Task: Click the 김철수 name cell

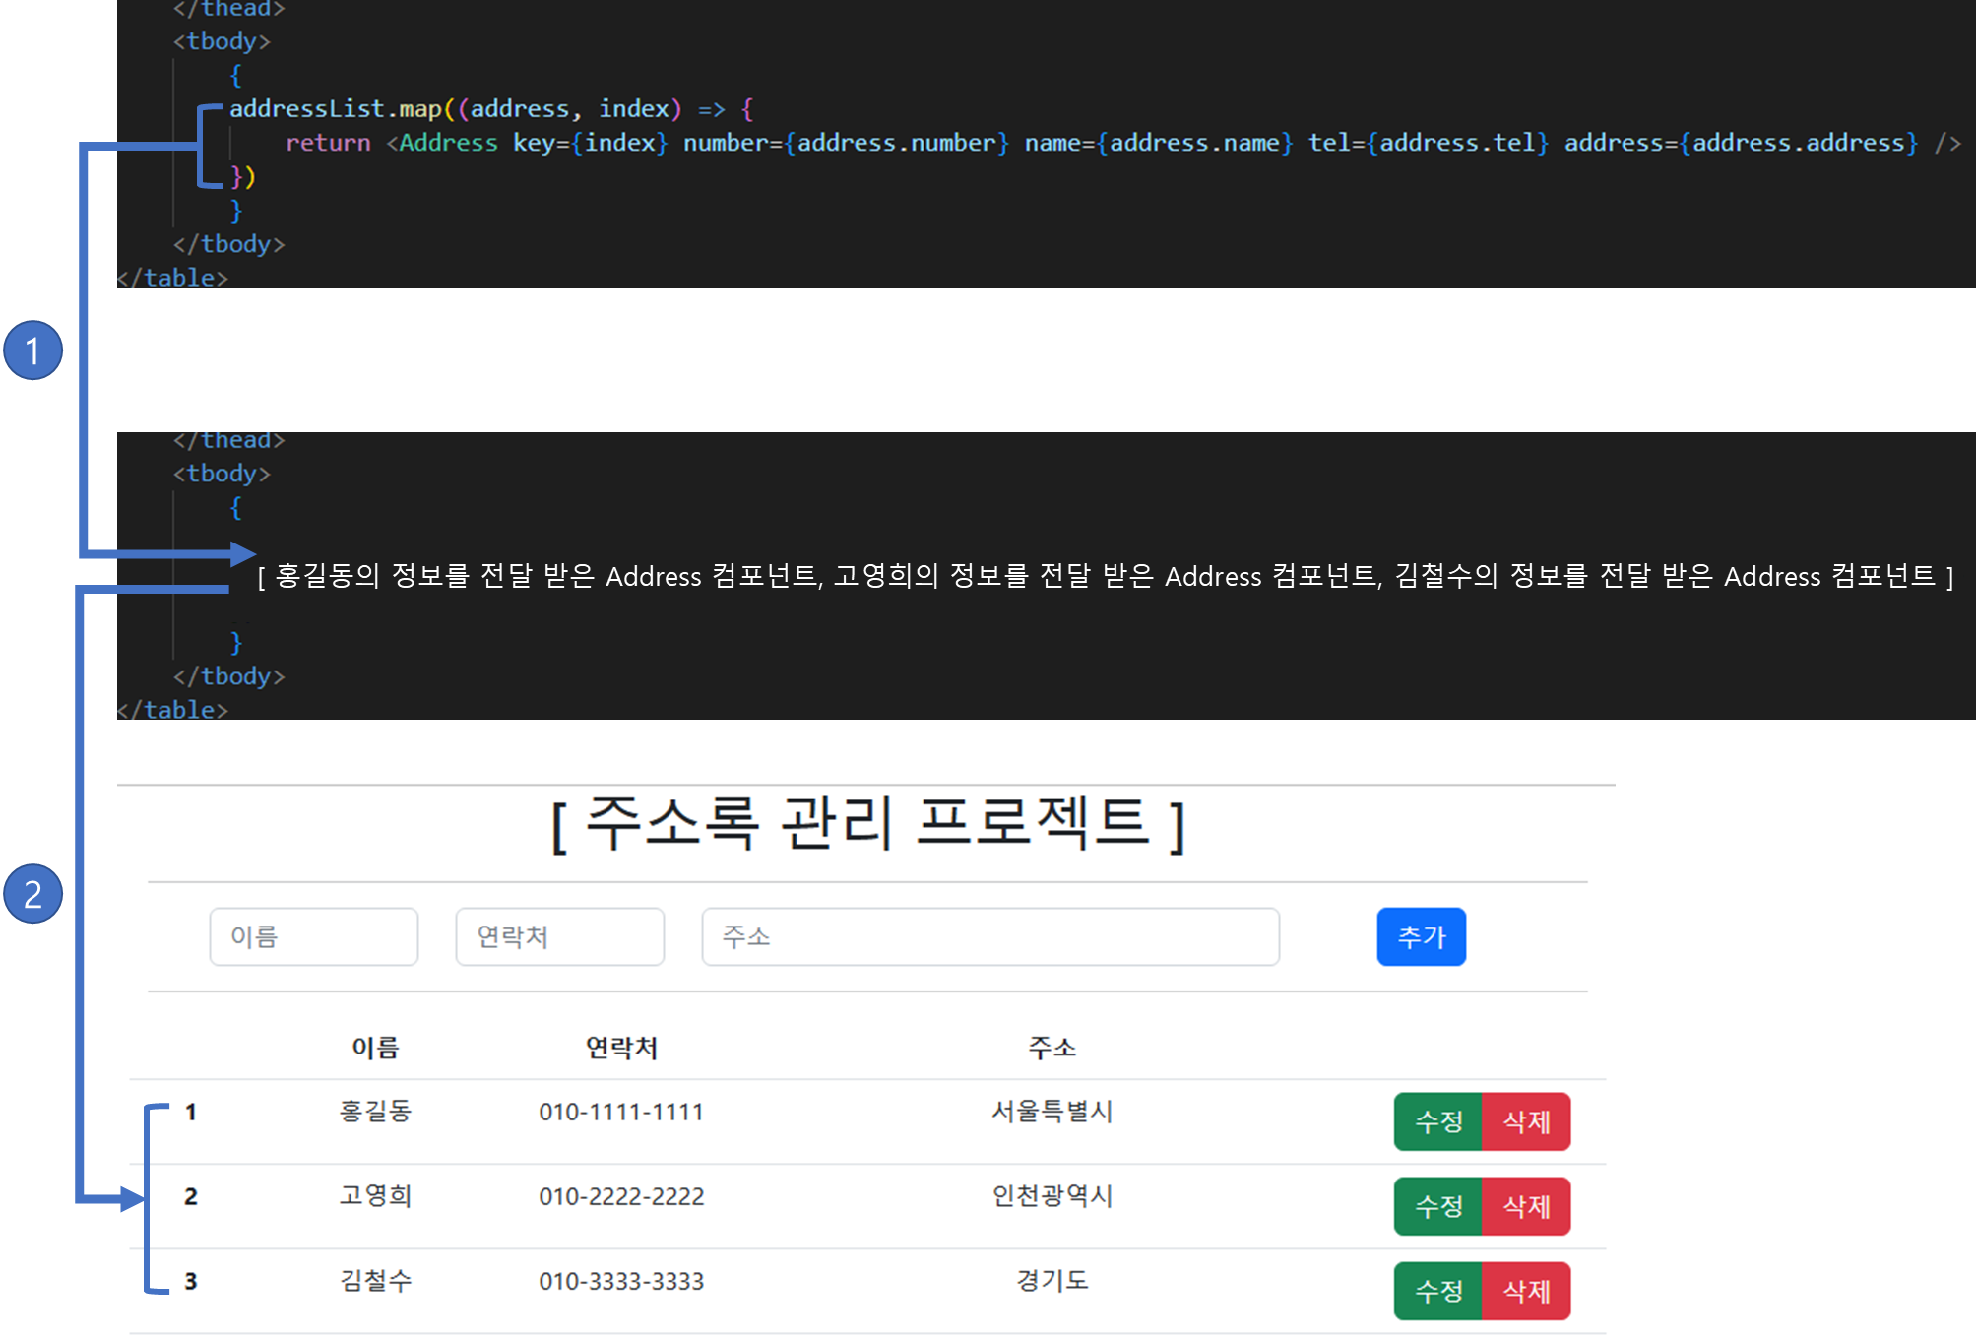Action: (x=375, y=1281)
